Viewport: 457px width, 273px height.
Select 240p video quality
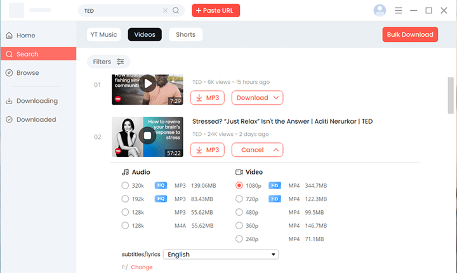[239, 239]
